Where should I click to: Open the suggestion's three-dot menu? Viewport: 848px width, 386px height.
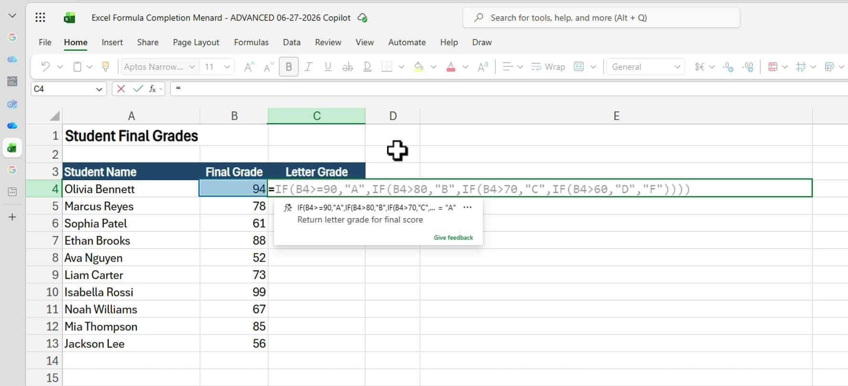pyautogui.click(x=468, y=207)
